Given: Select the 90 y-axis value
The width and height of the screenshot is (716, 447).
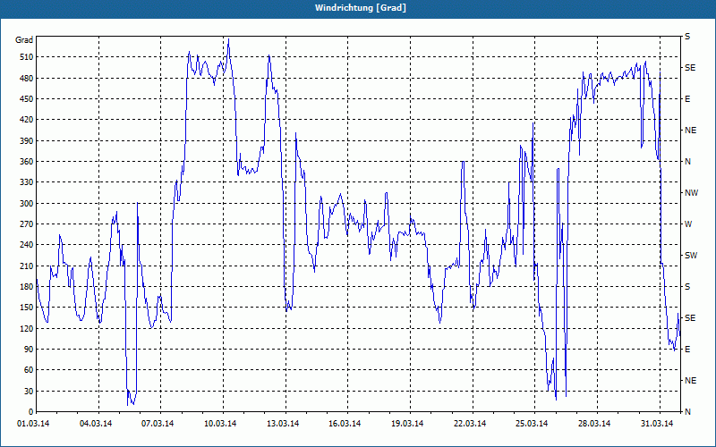Looking at the screenshot, I should point(29,350).
